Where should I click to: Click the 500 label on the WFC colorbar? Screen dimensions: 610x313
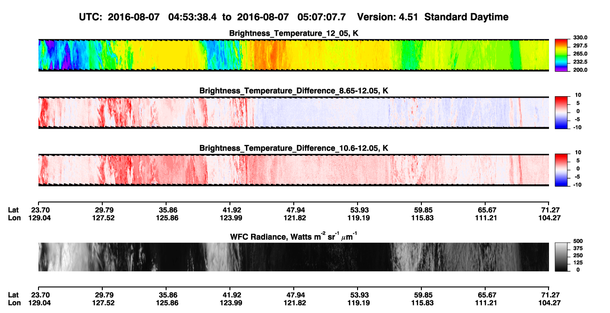tap(578, 241)
